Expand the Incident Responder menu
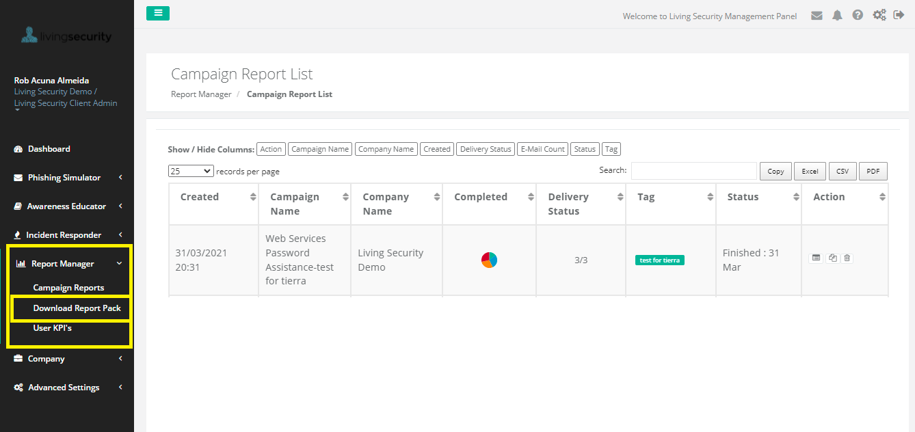 pyautogui.click(x=67, y=235)
